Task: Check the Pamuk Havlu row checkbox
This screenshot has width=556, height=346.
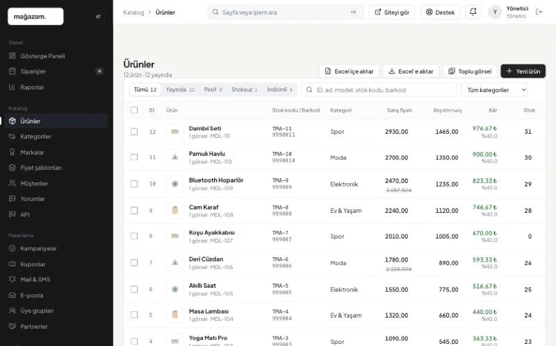Action: tap(134, 157)
